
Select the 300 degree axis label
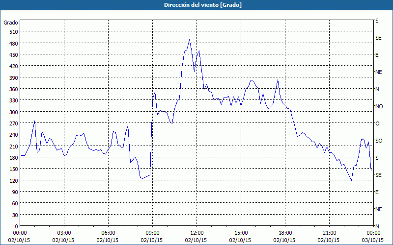click(x=14, y=112)
